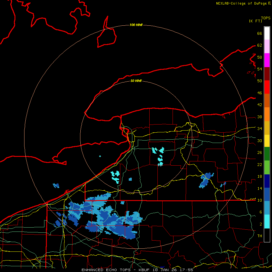
Task: Click the black TH swatch in legend
Action: pyautogui.click(x=267, y=235)
